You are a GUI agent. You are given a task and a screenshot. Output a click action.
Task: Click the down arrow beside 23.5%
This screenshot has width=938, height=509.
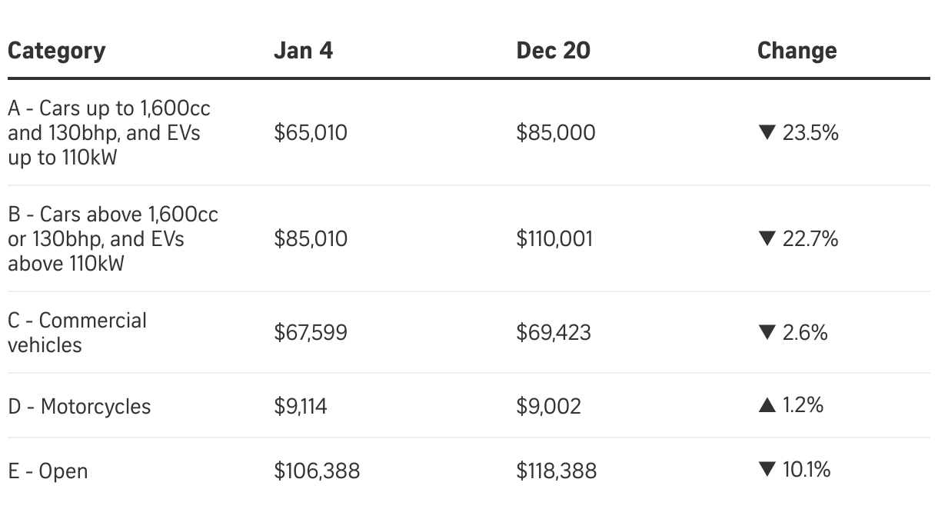[x=766, y=133]
